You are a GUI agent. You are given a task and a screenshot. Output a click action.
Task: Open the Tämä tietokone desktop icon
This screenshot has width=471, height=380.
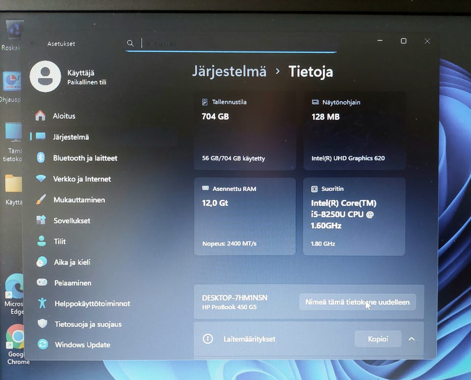(12, 142)
